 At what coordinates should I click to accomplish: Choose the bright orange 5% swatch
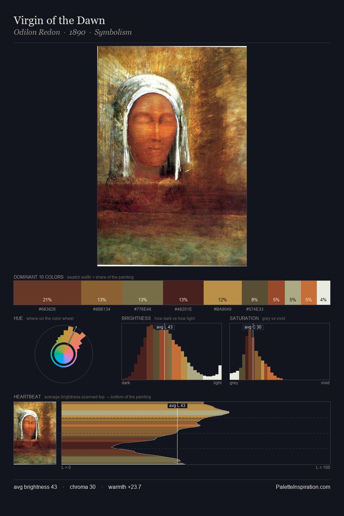tap(309, 293)
